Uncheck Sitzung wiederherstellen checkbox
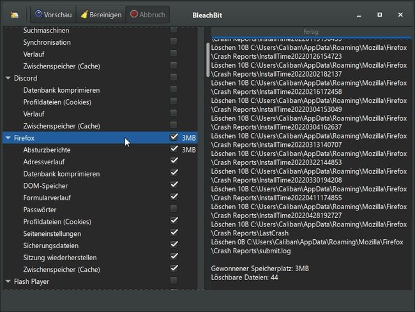 click(174, 256)
